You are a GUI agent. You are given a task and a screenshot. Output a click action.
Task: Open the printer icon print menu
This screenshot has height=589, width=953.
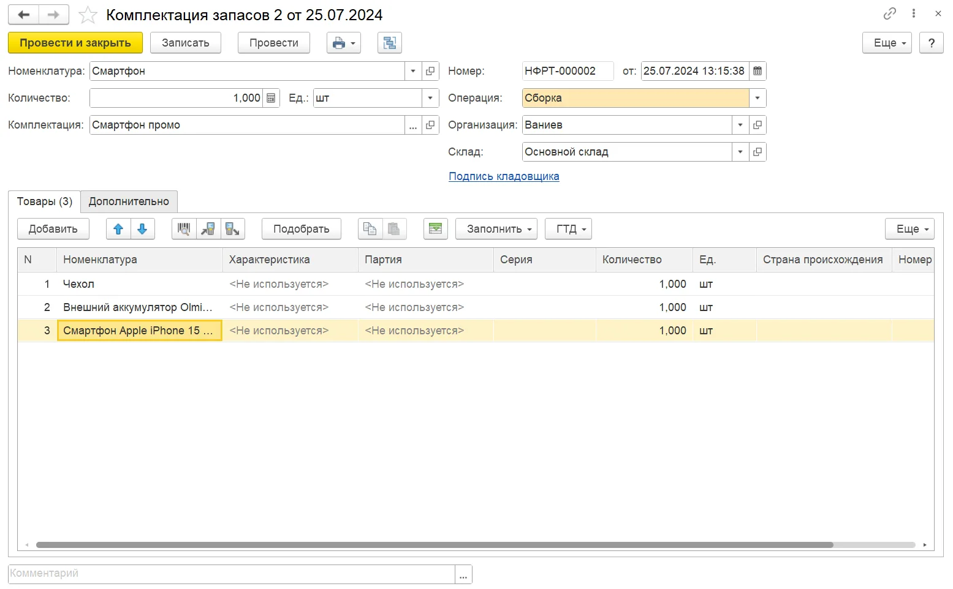(344, 43)
